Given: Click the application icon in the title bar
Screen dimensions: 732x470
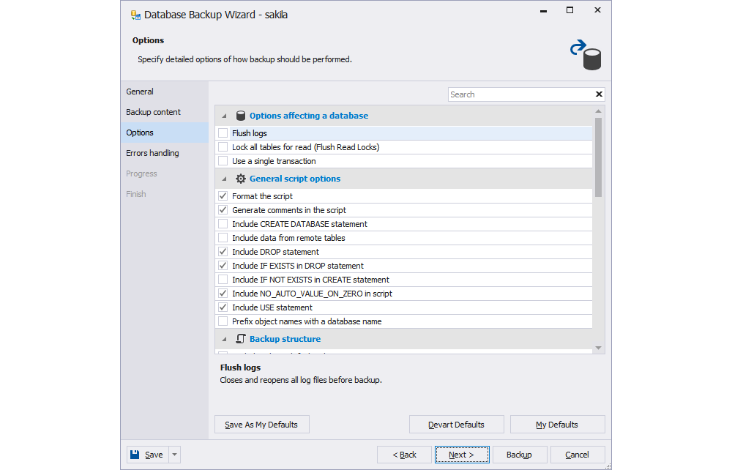Looking at the screenshot, I should (135, 14).
